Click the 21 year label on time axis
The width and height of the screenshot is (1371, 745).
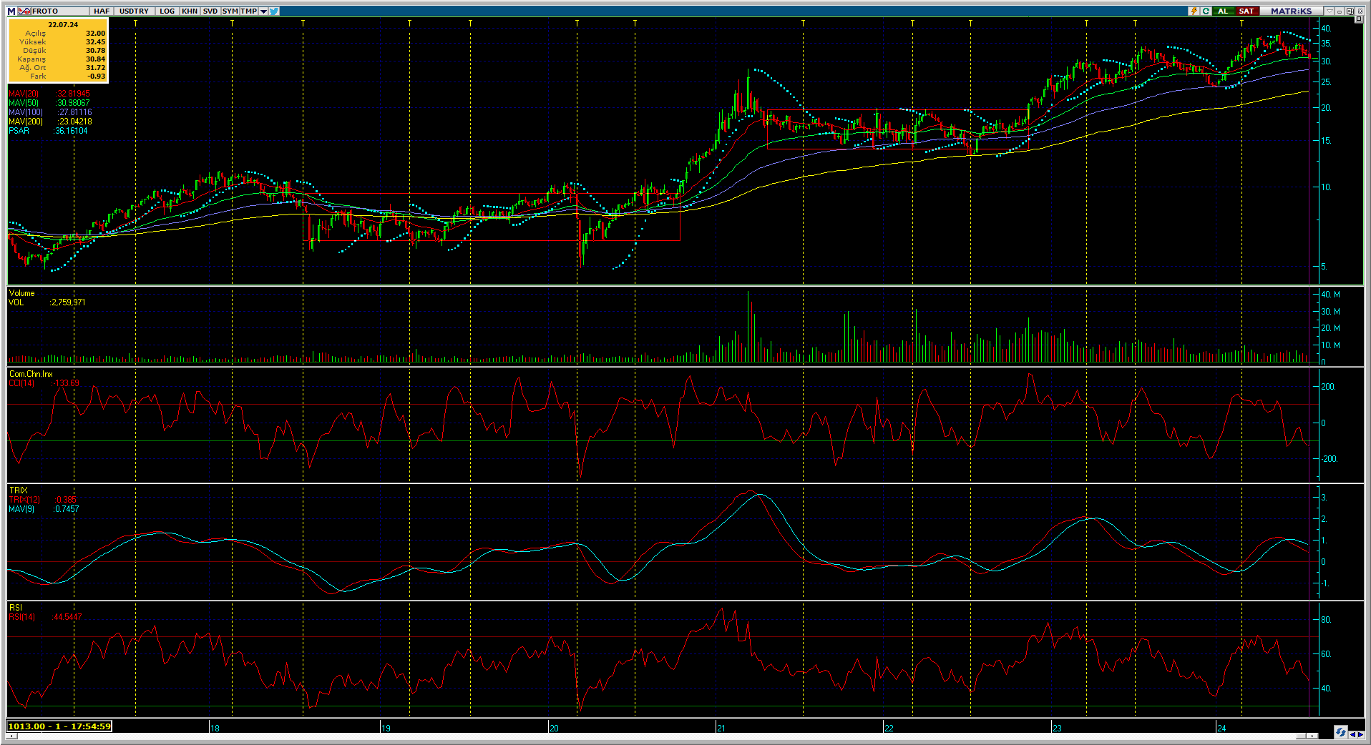(721, 728)
